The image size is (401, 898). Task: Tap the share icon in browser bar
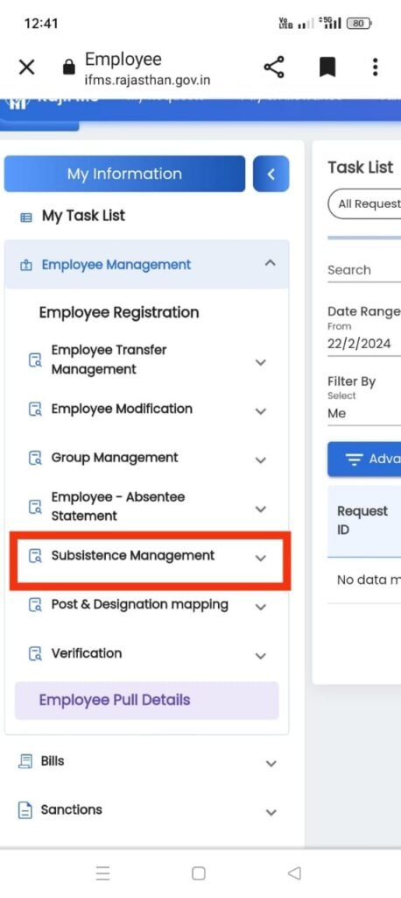point(274,68)
